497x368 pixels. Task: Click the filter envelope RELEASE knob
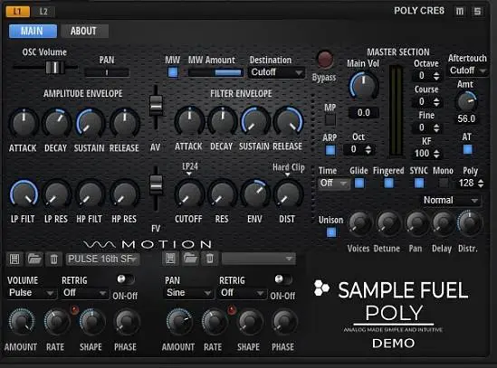pyautogui.click(x=288, y=121)
